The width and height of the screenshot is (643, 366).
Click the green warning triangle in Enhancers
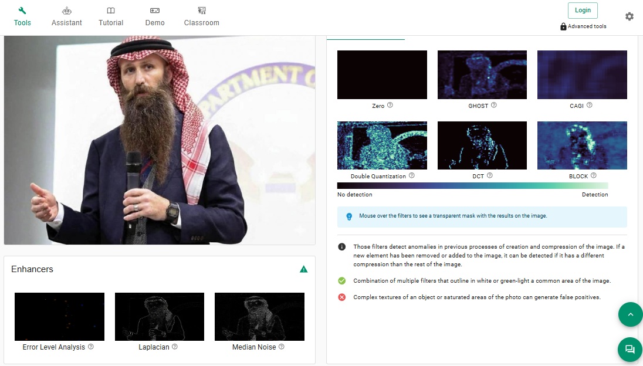[304, 269]
